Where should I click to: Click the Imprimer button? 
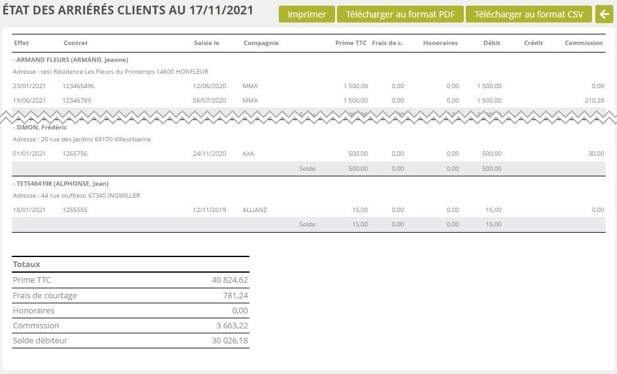[x=306, y=14]
